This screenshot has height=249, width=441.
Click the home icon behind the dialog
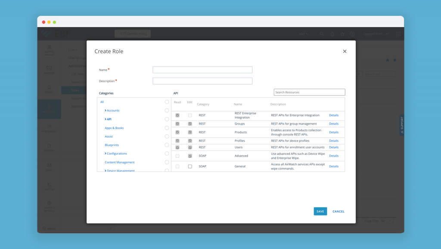point(388,60)
